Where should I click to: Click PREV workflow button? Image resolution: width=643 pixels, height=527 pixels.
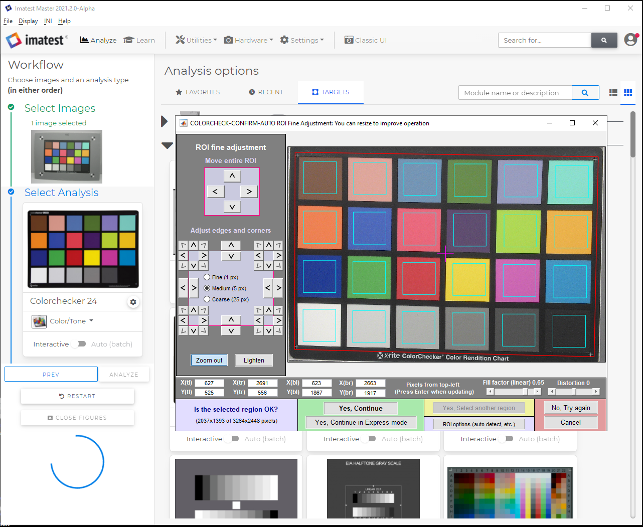click(51, 374)
